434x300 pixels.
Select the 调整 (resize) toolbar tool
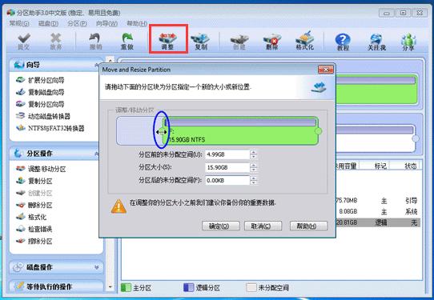167,41
